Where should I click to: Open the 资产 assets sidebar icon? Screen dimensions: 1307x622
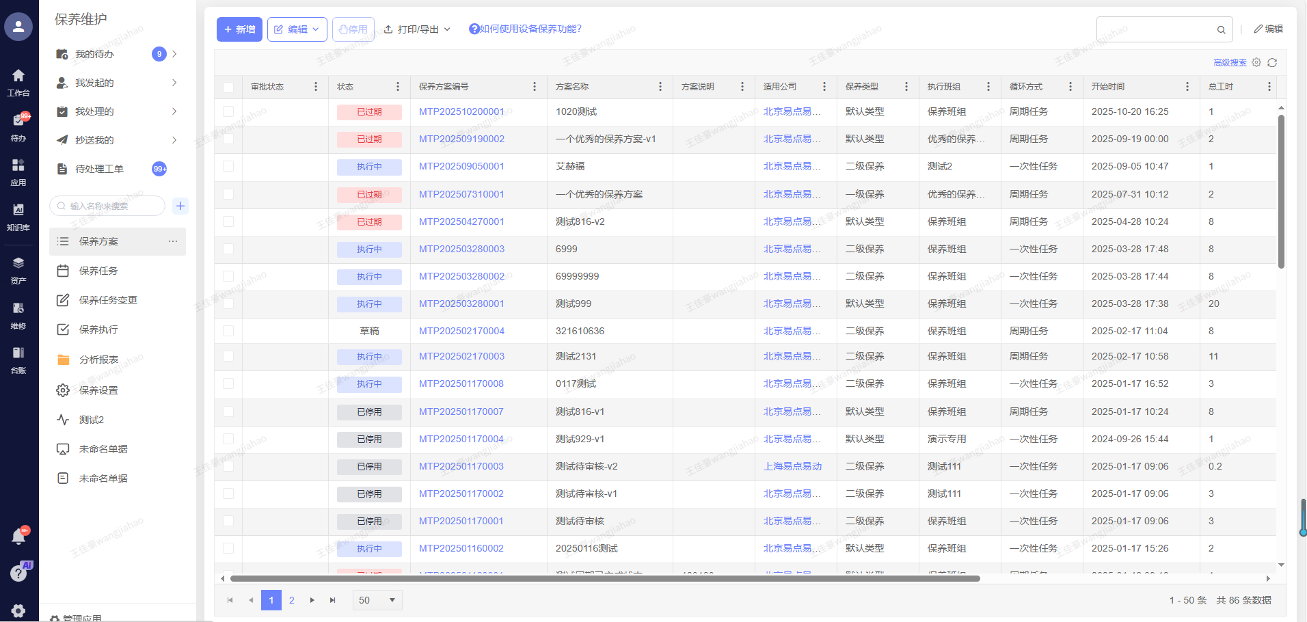point(18,269)
